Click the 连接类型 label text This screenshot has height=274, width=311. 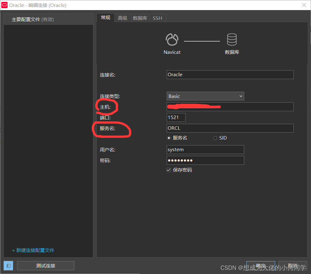[110, 96]
